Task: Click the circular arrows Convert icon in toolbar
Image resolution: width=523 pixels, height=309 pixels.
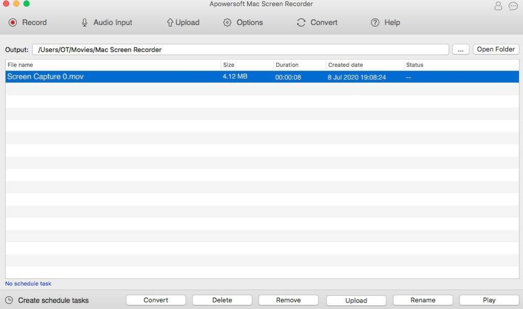Action: tap(301, 22)
